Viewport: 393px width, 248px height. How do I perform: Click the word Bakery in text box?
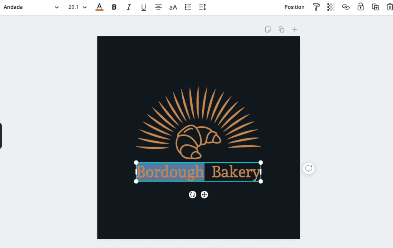pyautogui.click(x=236, y=172)
